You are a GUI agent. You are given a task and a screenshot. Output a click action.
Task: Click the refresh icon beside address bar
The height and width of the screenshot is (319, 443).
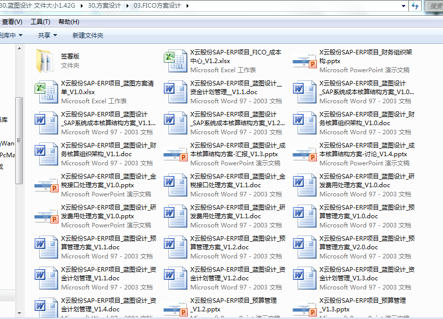(x=416, y=6)
